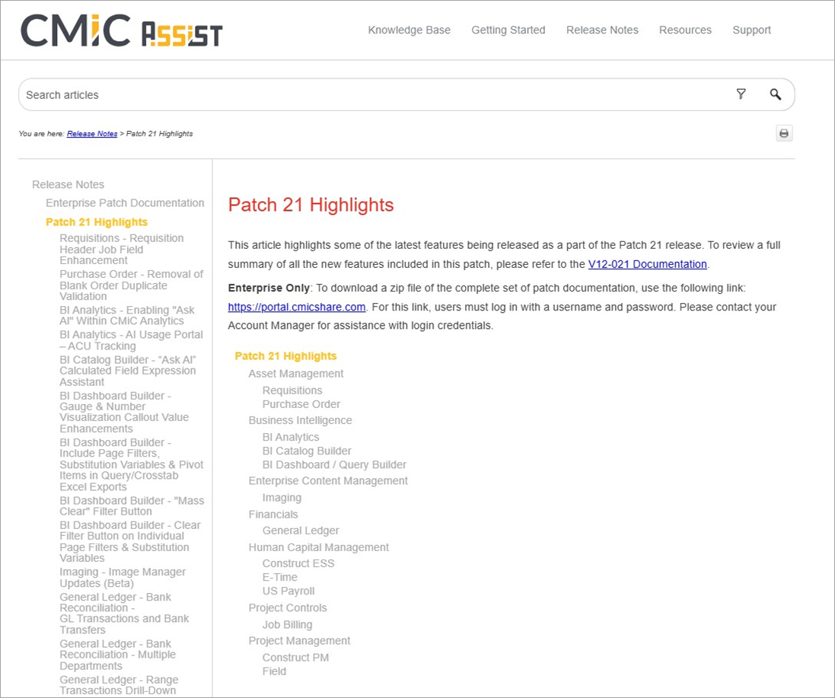Image resolution: width=835 pixels, height=698 pixels.
Task: Navigate to the Support page
Action: (751, 30)
